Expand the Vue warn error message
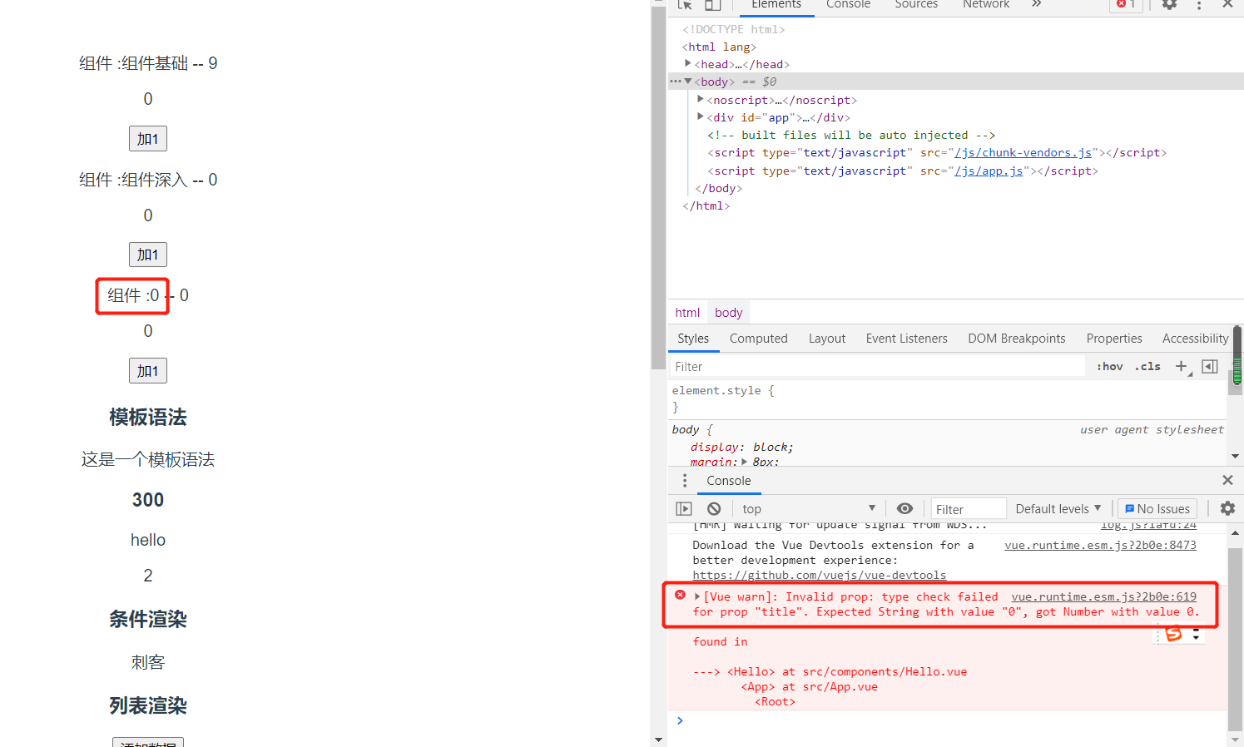The width and height of the screenshot is (1244, 747). (697, 596)
